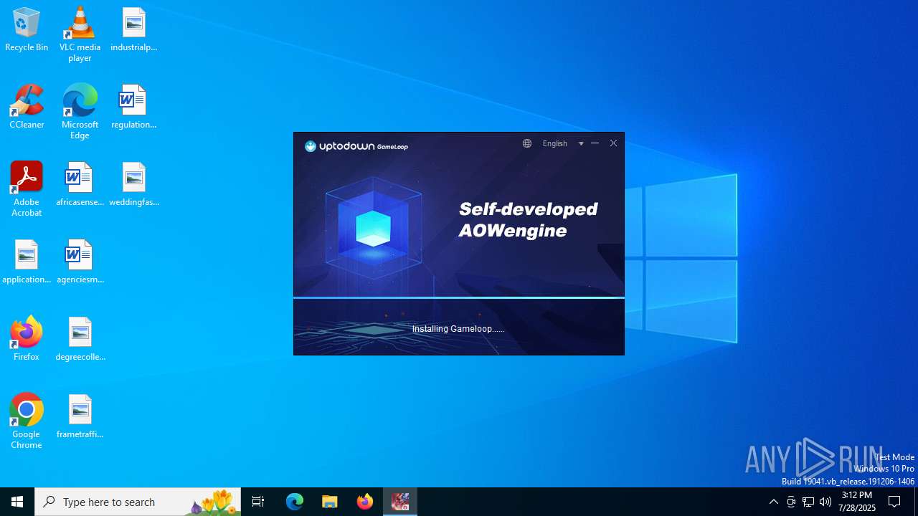
Task: Open the notification center
Action: pyautogui.click(x=894, y=502)
